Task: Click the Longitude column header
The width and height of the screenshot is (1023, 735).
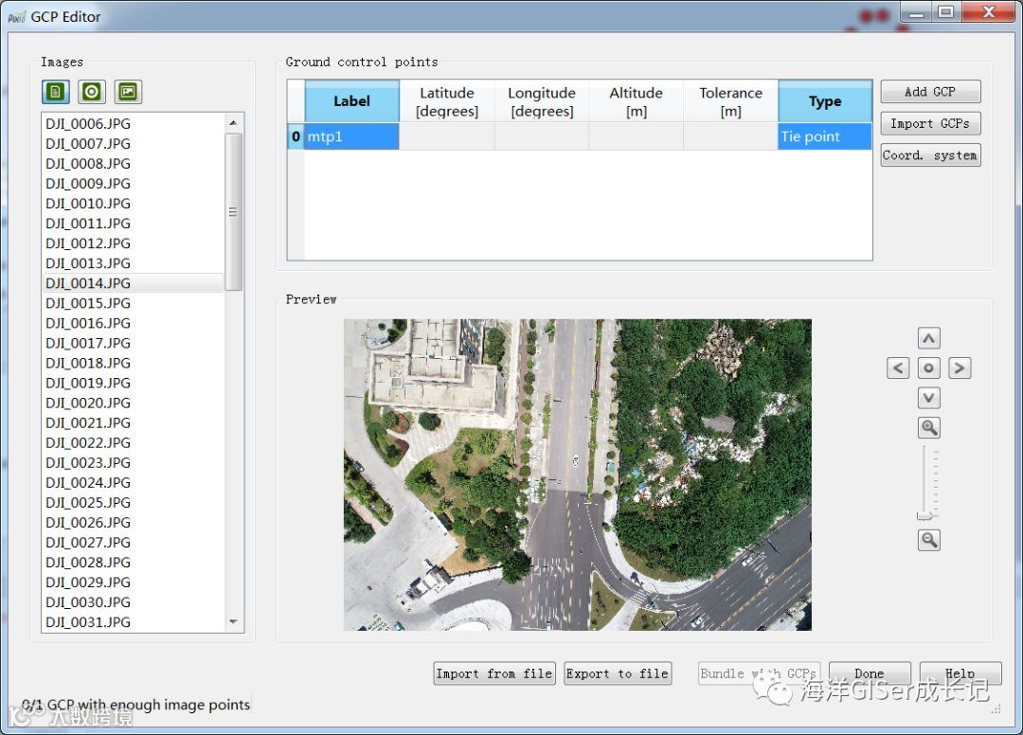Action: pyautogui.click(x=542, y=101)
